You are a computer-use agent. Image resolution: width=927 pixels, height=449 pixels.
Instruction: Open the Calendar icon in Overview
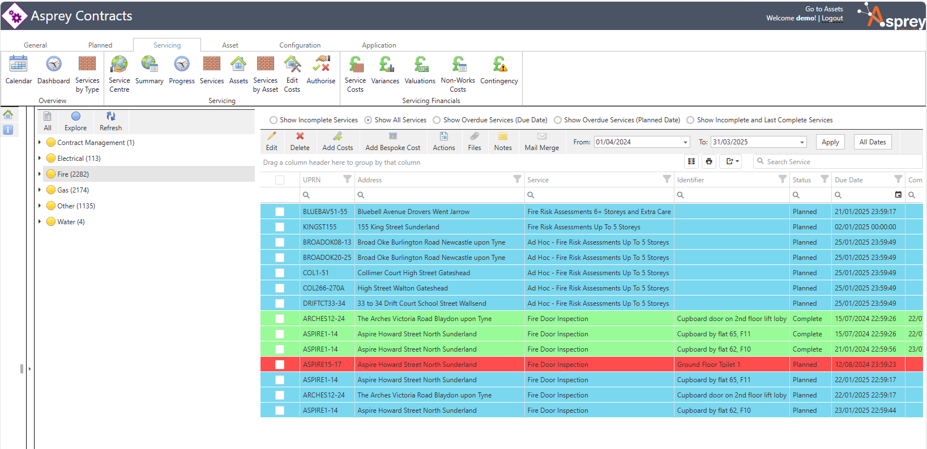(18, 65)
